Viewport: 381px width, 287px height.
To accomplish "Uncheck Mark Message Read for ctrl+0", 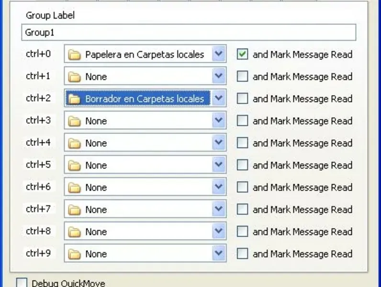I will click(243, 55).
